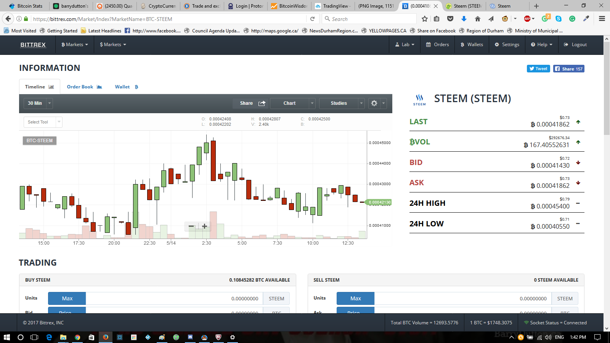Switch to the Wallet tab
610x343 pixels.
pyautogui.click(x=127, y=87)
